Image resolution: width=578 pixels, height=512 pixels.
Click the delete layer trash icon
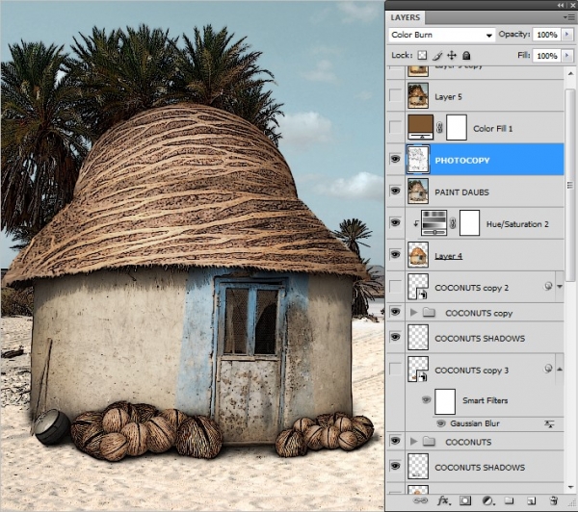(x=553, y=500)
